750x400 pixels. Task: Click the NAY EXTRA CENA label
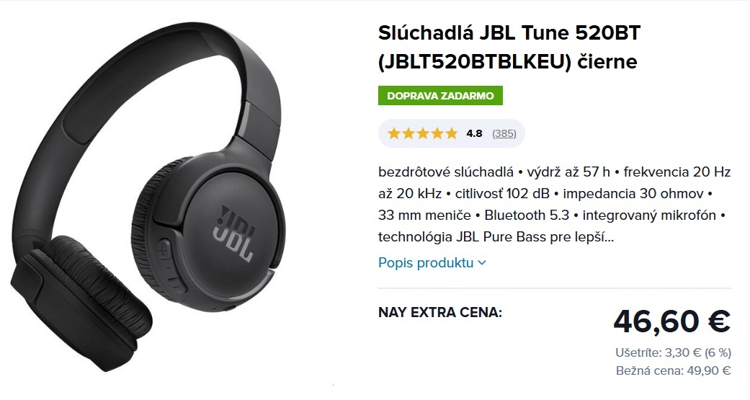coord(440,313)
